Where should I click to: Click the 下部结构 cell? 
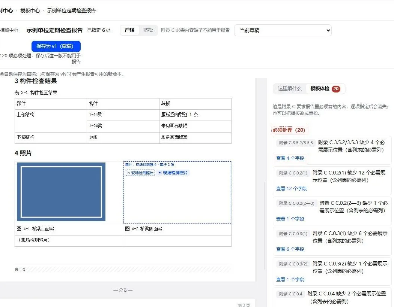[51, 137]
